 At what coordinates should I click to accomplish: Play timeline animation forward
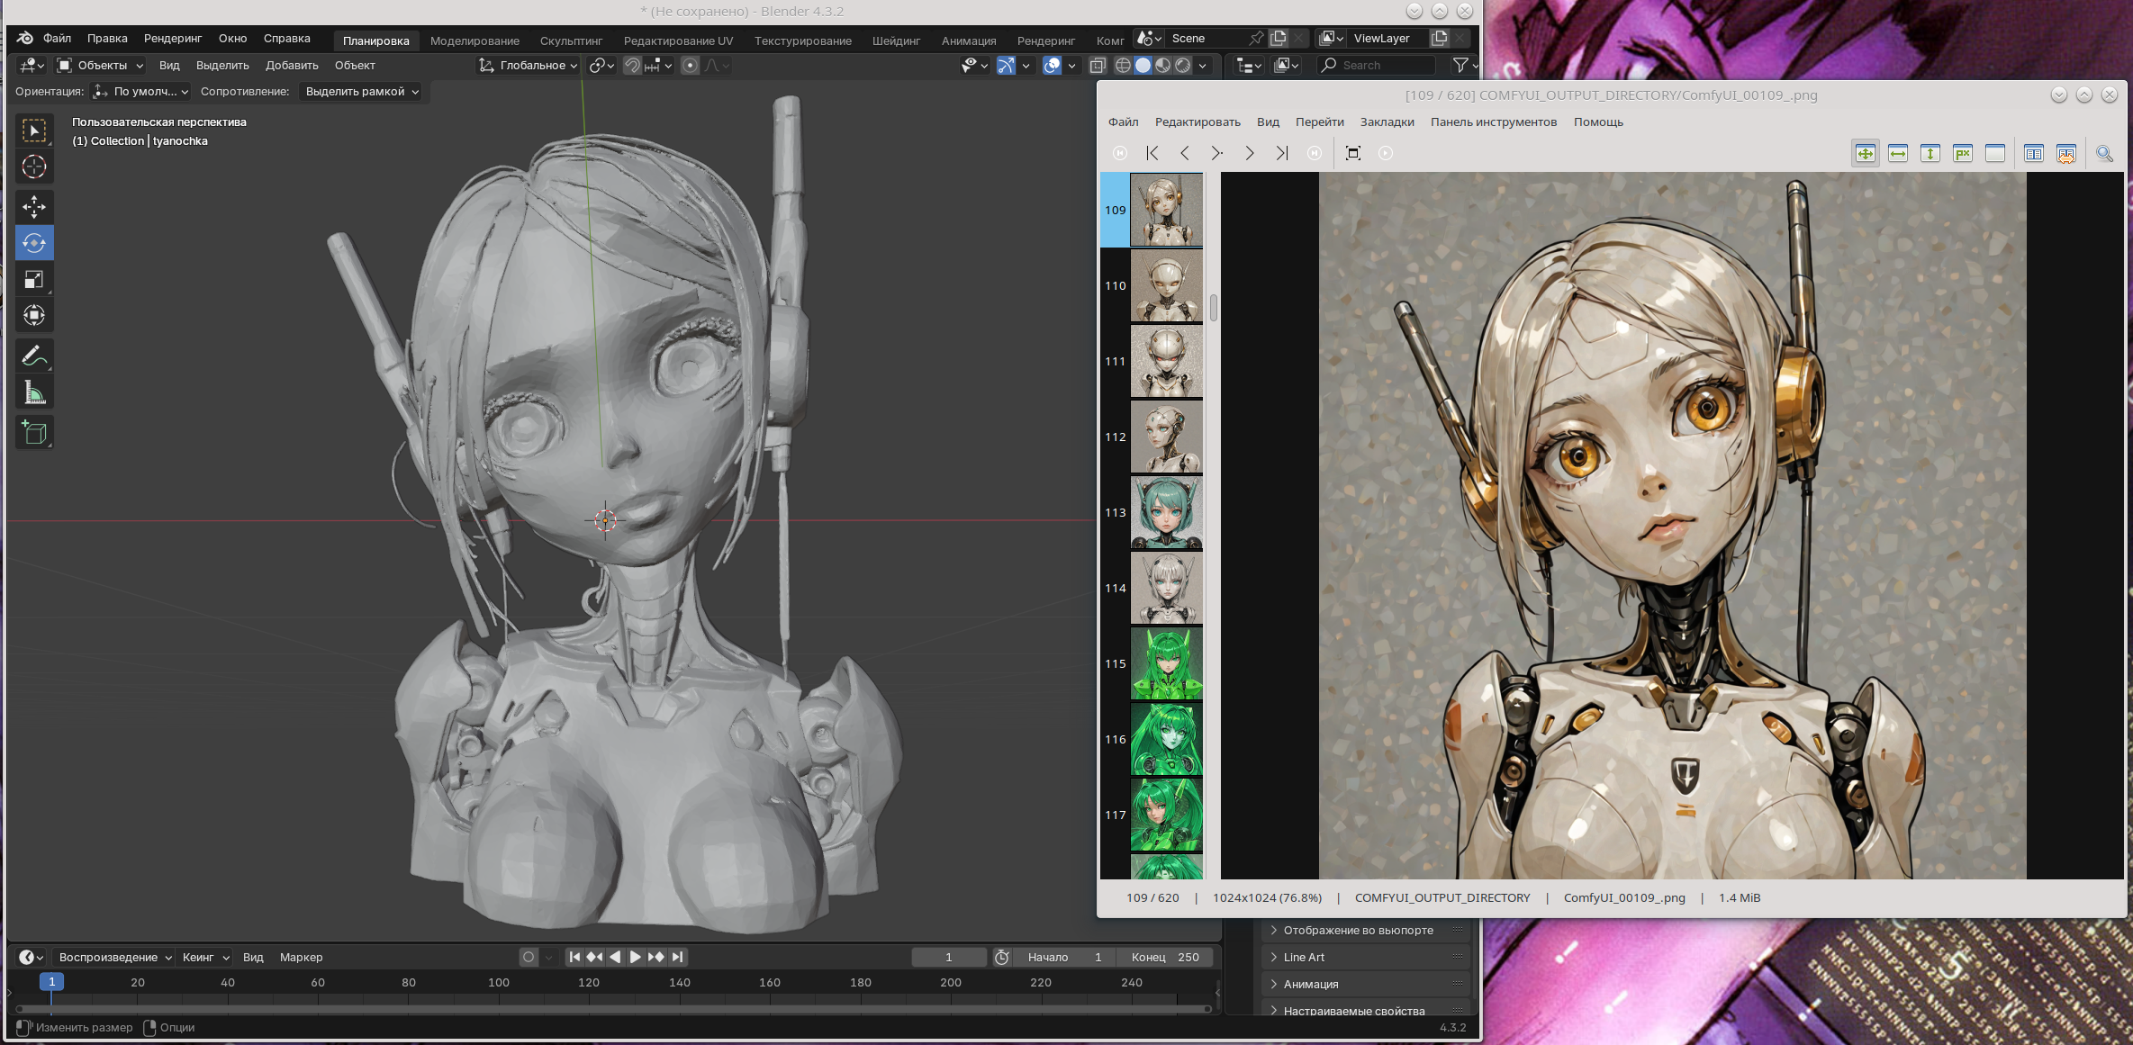635,957
